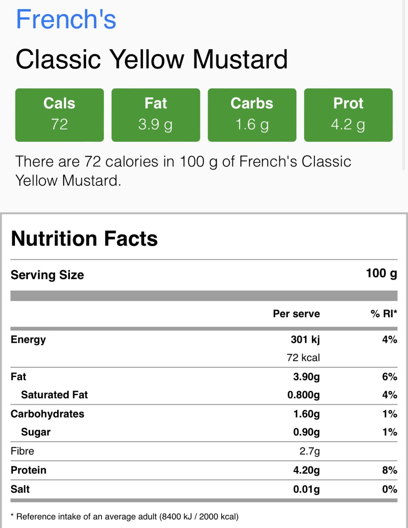Select the Energy row label
This screenshot has height=528, width=408.
click(x=28, y=340)
